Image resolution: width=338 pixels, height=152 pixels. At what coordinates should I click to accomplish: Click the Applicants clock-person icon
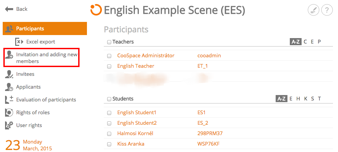(9, 87)
